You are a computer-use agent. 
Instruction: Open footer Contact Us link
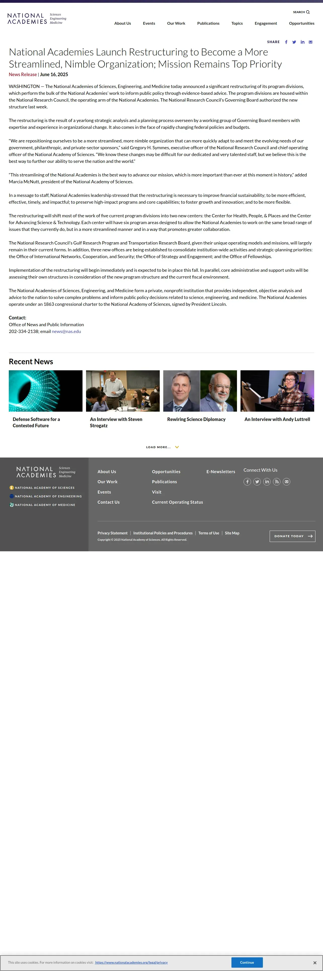(109, 502)
